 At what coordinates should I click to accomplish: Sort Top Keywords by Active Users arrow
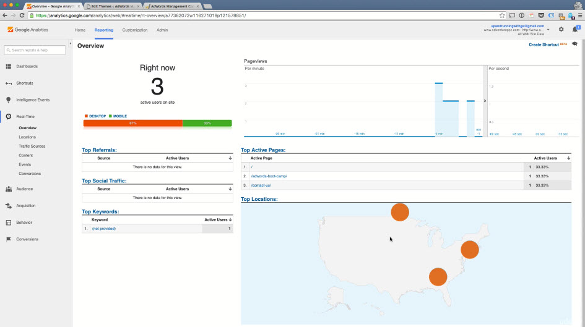click(230, 219)
